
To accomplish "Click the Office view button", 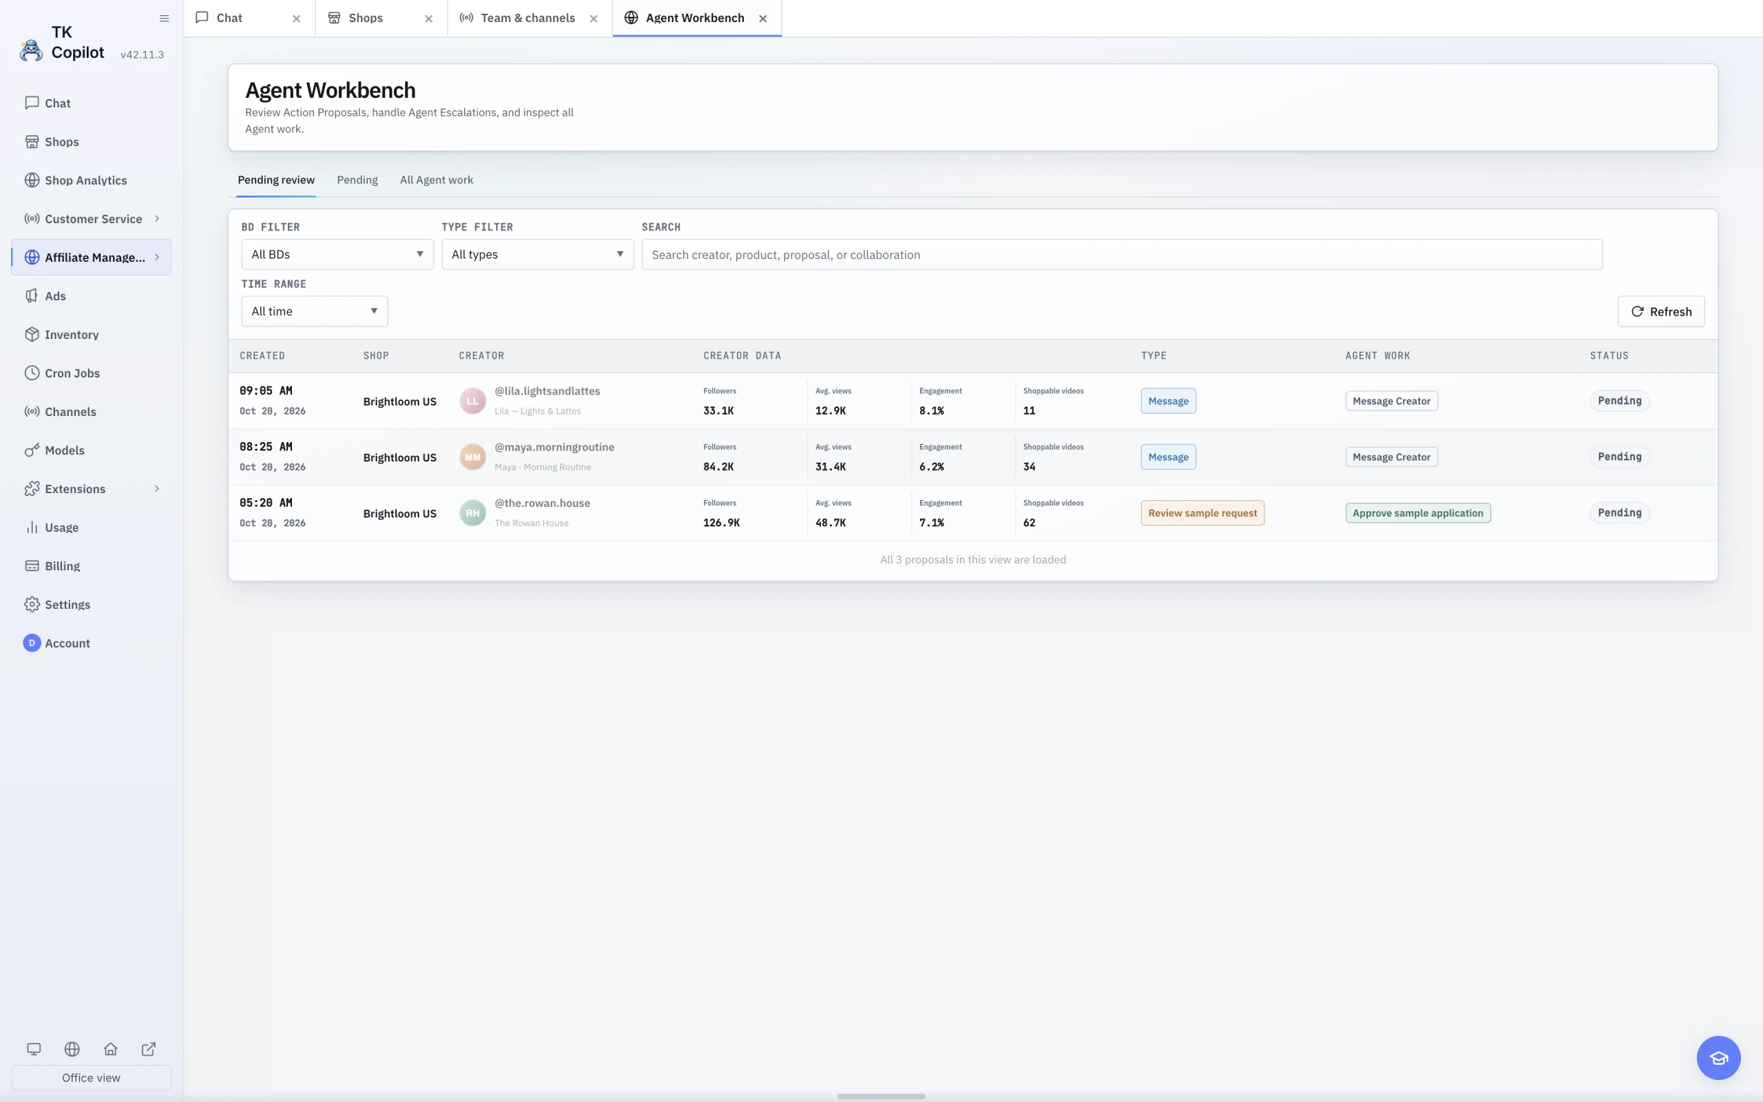I will [x=91, y=1077].
